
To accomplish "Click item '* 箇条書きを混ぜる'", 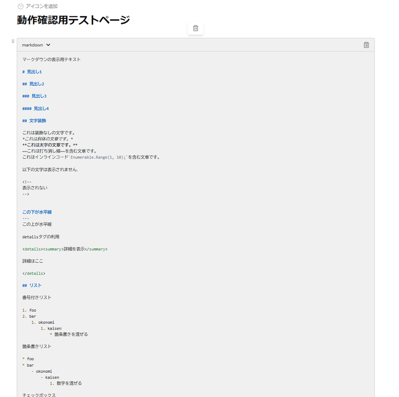I will coord(69,334).
